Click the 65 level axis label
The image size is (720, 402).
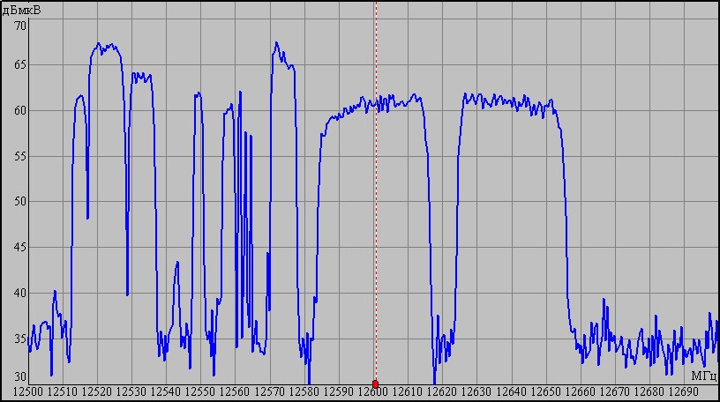(20, 65)
